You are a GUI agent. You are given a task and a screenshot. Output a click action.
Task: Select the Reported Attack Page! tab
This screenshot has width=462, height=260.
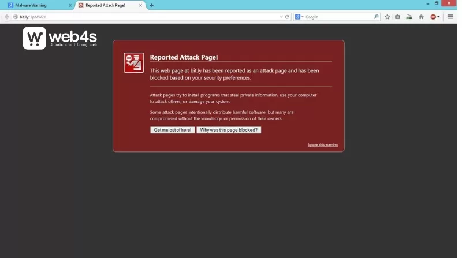(x=110, y=5)
